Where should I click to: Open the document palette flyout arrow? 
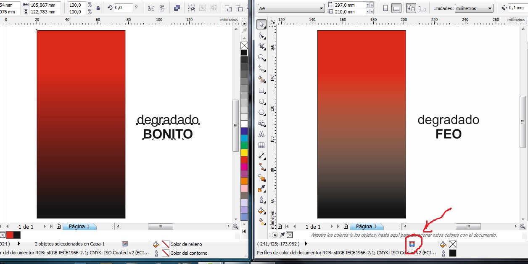275,235
